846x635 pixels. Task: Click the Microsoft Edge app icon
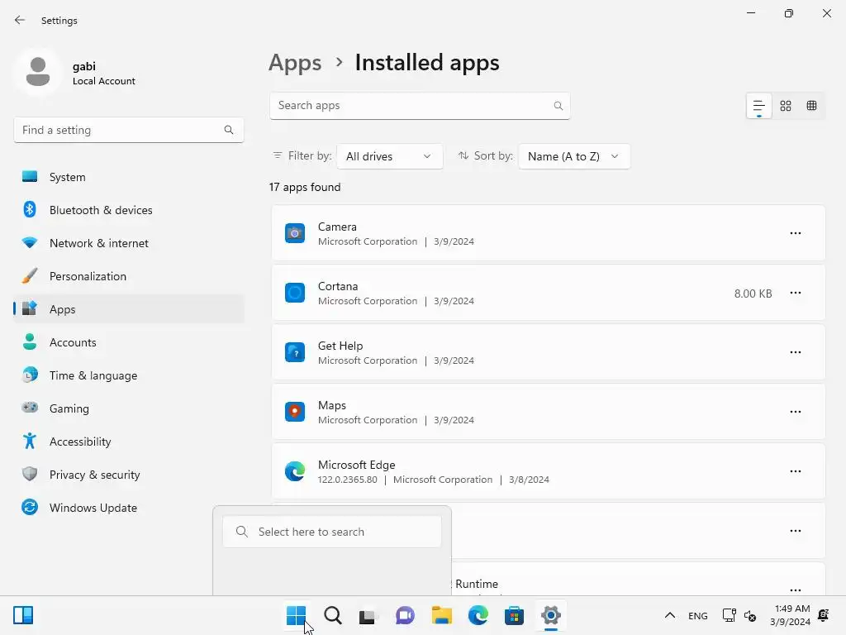pyautogui.click(x=295, y=470)
